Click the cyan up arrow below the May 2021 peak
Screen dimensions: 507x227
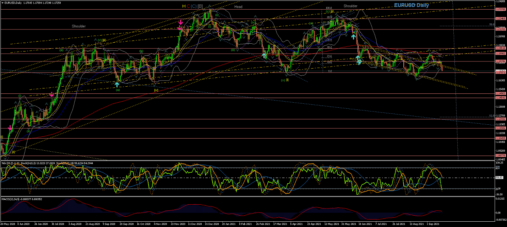point(353,36)
